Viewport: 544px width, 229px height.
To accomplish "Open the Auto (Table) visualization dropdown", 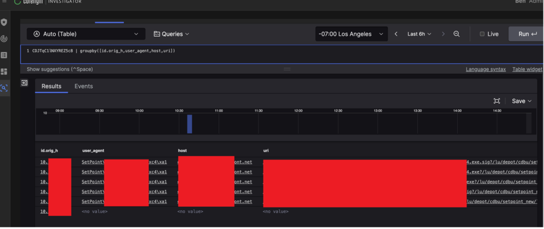I will coord(86,34).
